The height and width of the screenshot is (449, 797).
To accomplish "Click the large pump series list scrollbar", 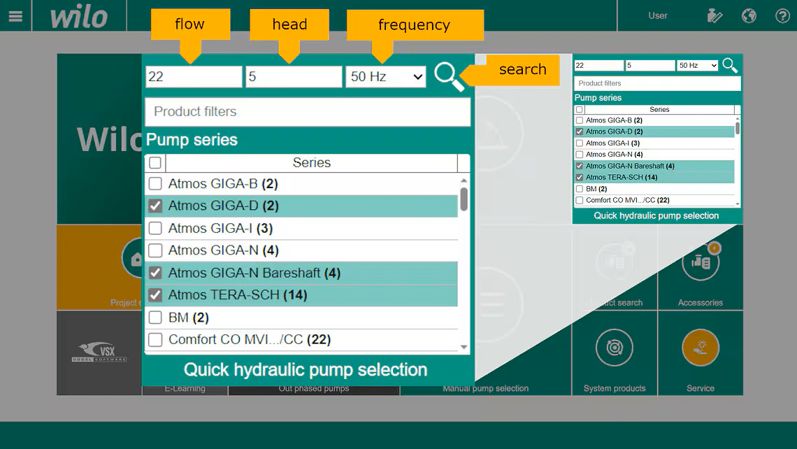I will pyautogui.click(x=464, y=198).
